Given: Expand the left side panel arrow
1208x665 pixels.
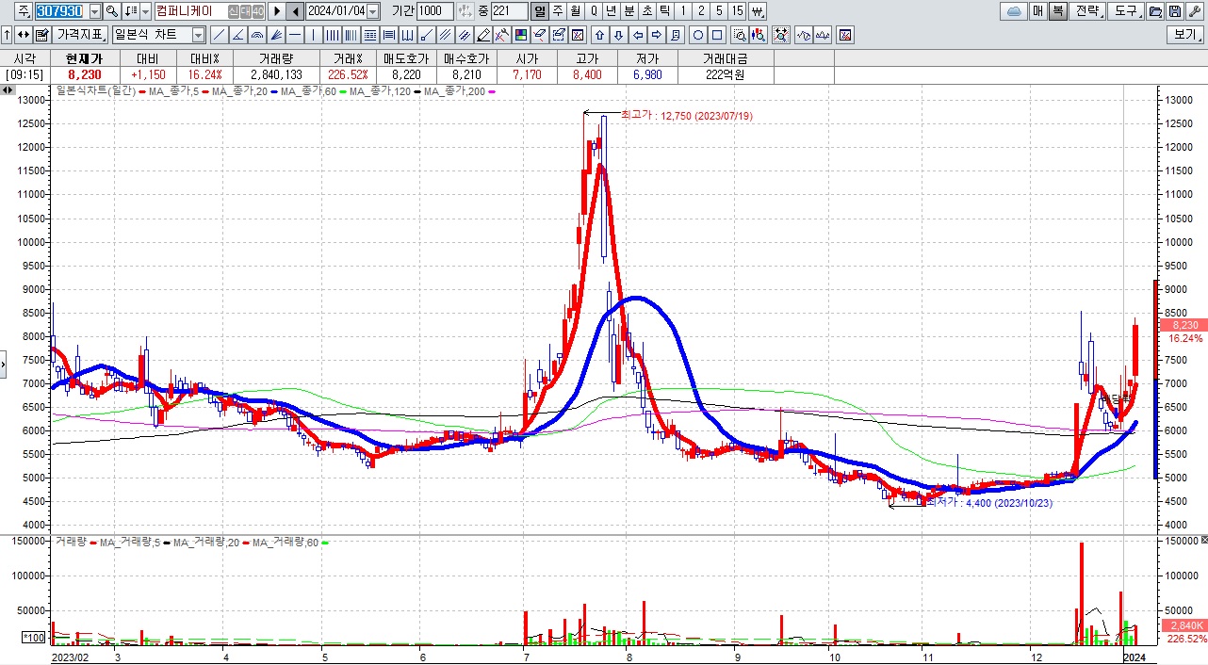Looking at the screenshot, I should pos(3,363).
